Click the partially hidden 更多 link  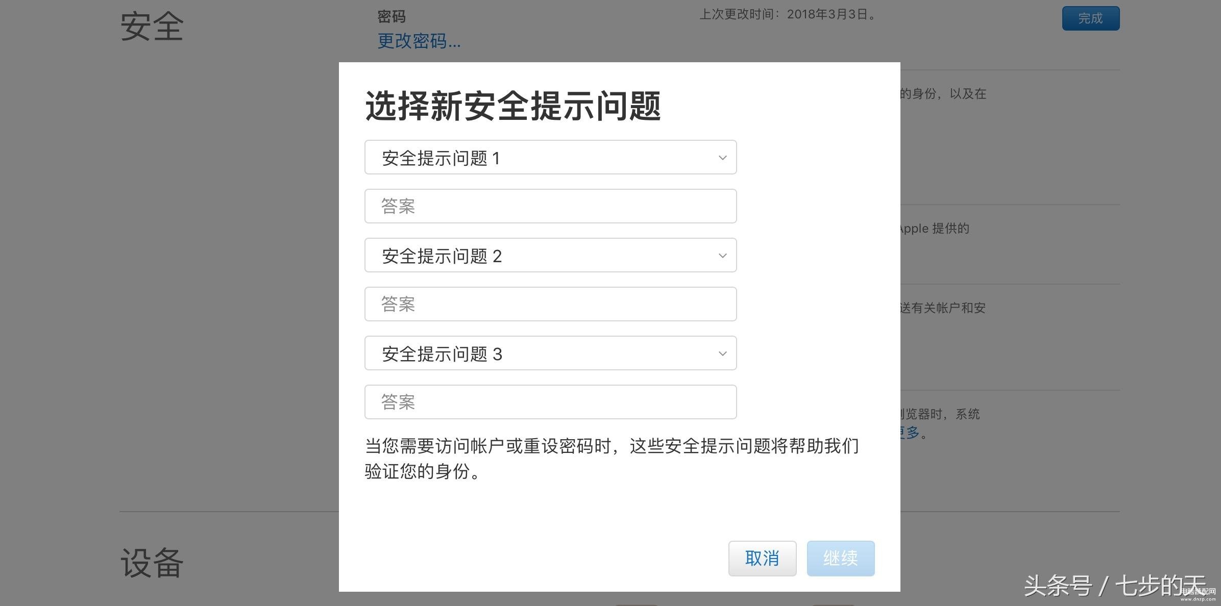[x=910, y=433]
